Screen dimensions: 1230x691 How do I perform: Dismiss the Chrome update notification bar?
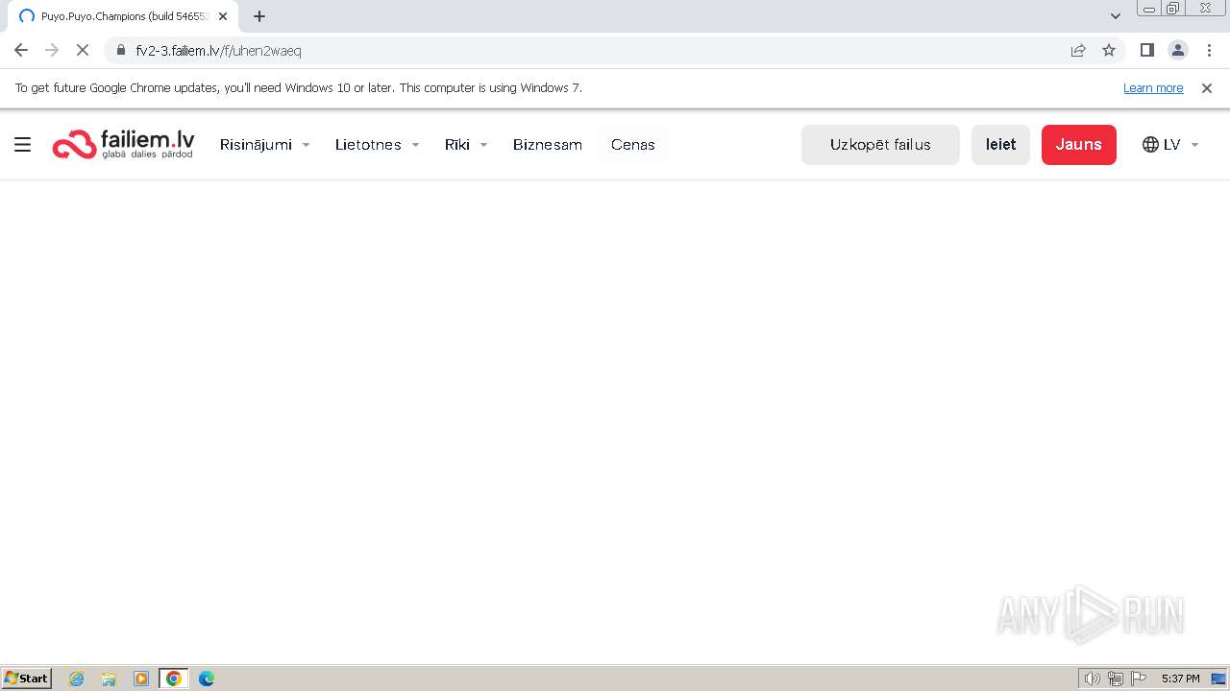coord(1207,88)
